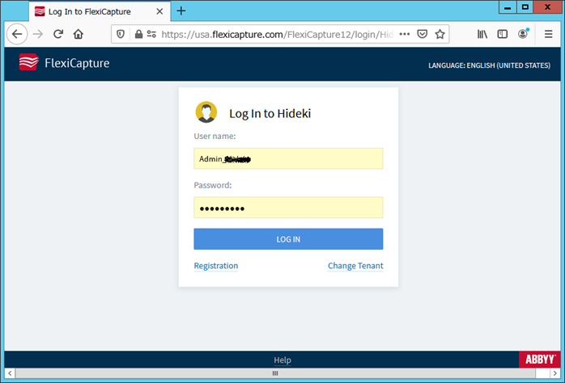
Task: Toggle the browser sidebar icon
Action: 503,34
